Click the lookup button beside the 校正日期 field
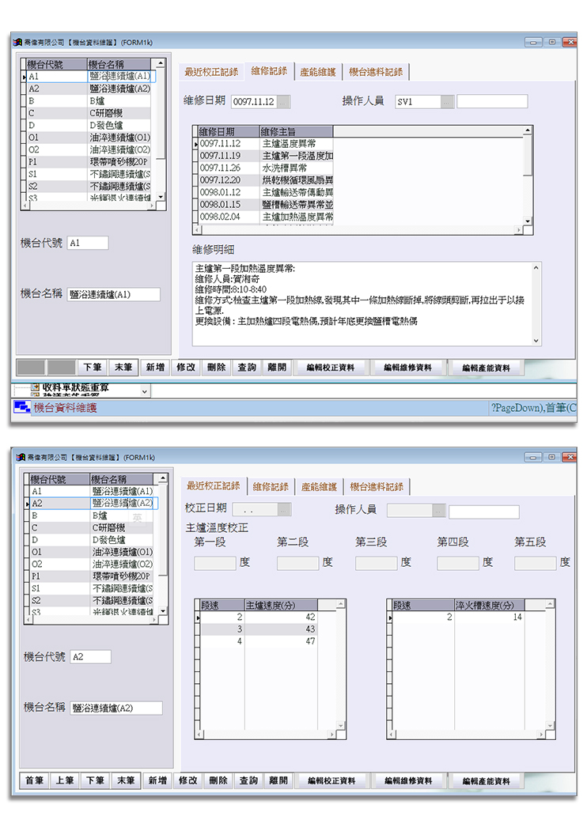 tap(284, 512)
